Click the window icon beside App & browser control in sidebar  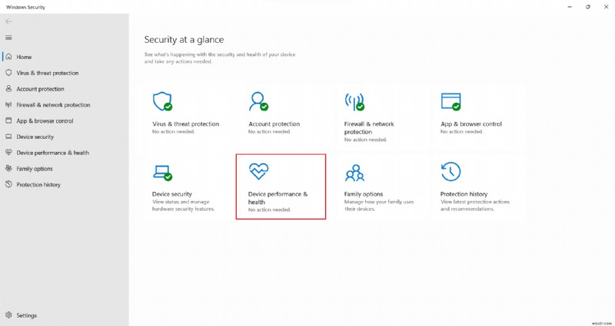tap(8, 120)
